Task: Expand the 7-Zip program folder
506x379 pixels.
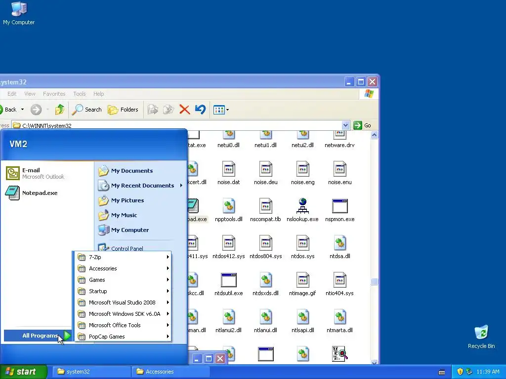Action: (123, 257)
